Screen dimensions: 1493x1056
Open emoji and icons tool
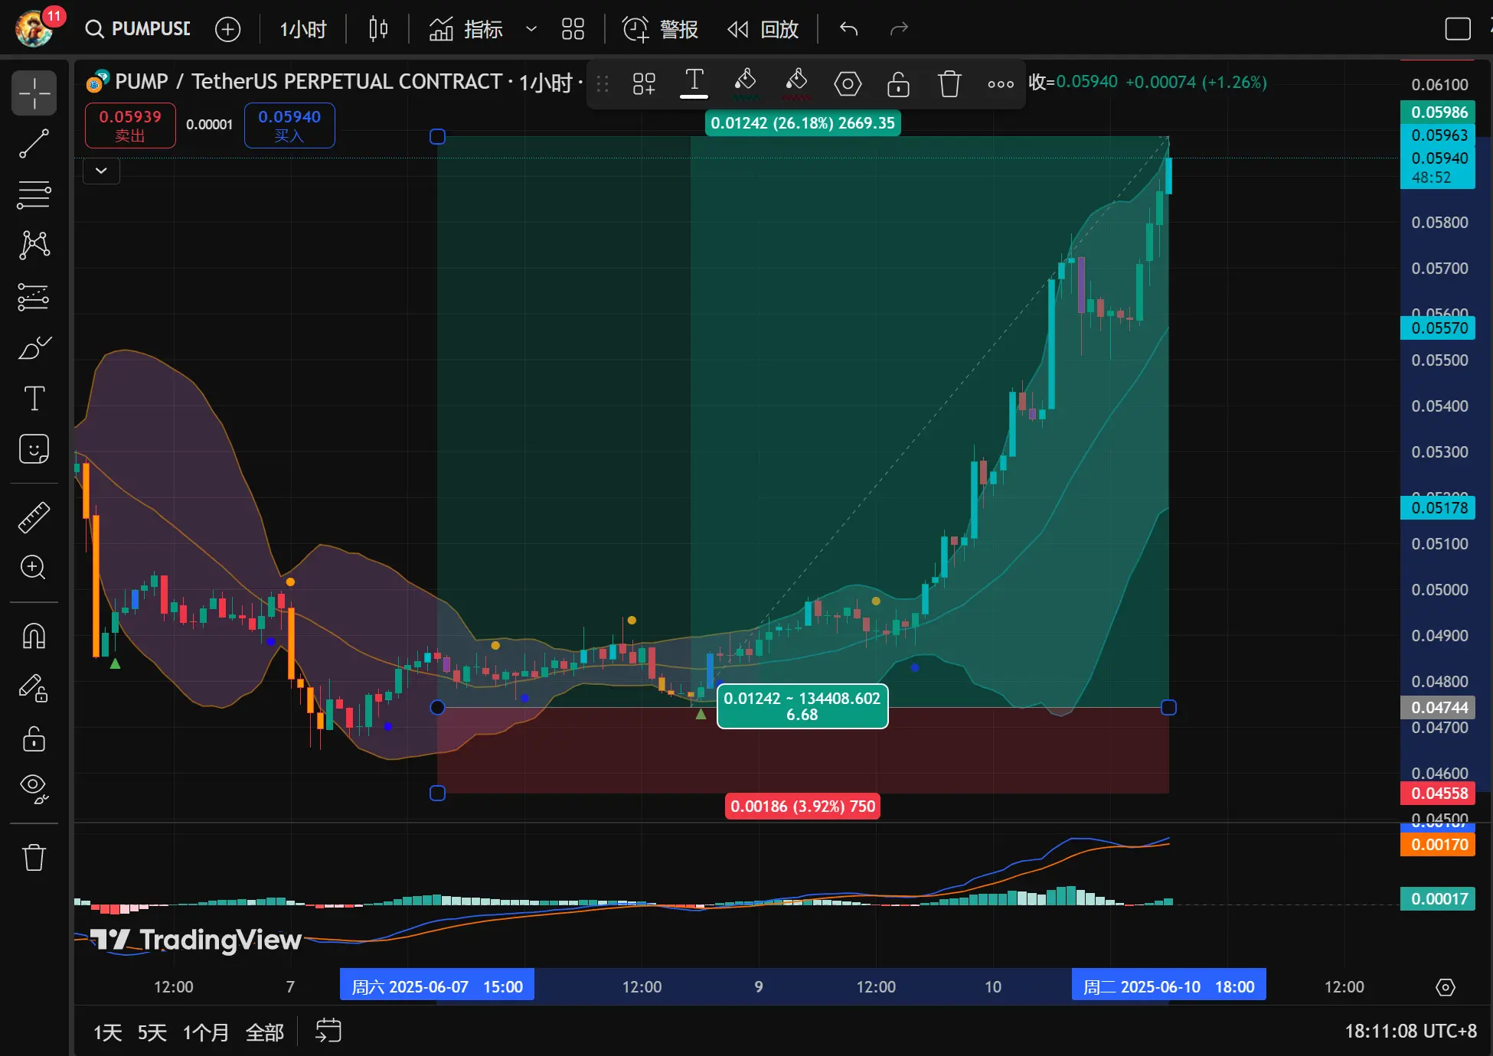(x=34, y=449)
